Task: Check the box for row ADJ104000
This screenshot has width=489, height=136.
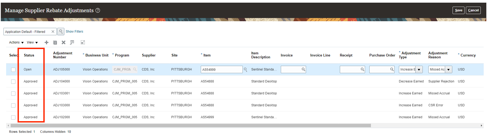Action: coord(13,82)
